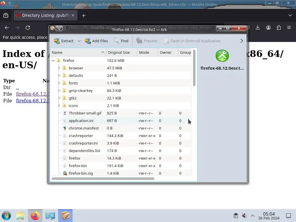Expand the defaults folder
The image size is (296, 222).
click(x=59, y=75)
